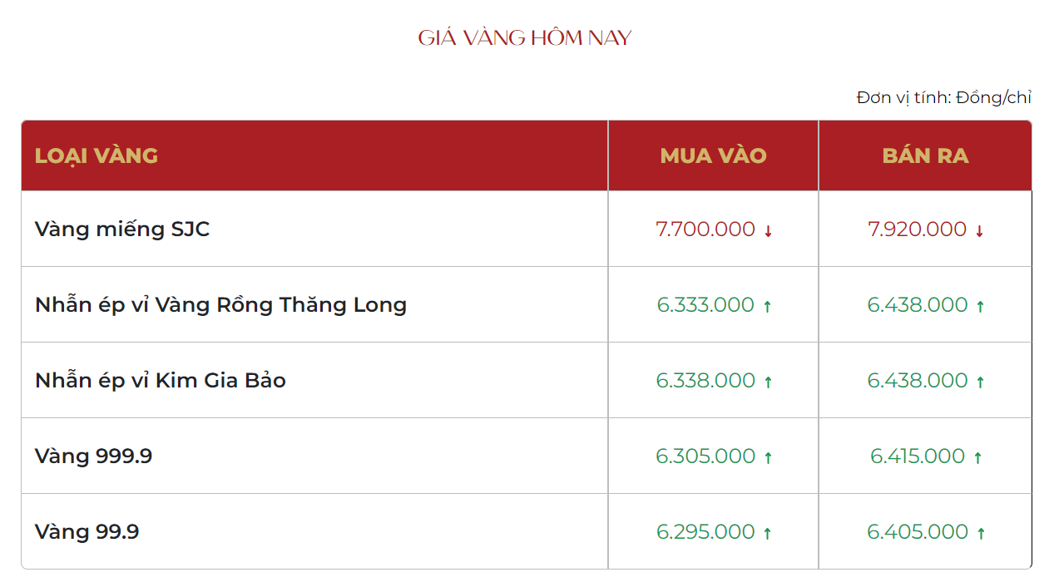Image resolution: width=1054 pixels, height=582 pixels.
Task: Click the up arrow next to 6.305.000
Action: 768,457
